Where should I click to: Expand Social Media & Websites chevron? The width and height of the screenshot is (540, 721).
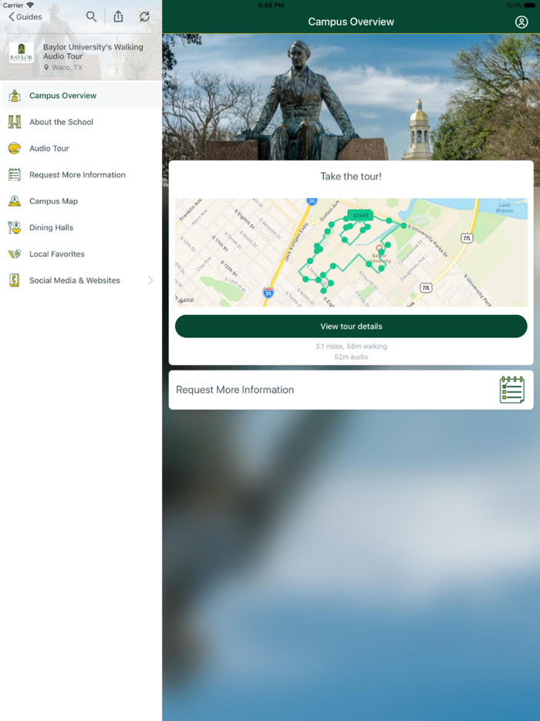(x=150, y=280)
